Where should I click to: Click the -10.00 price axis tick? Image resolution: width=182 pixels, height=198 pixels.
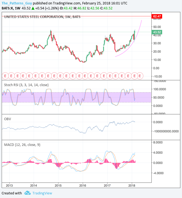coord(157,76)
